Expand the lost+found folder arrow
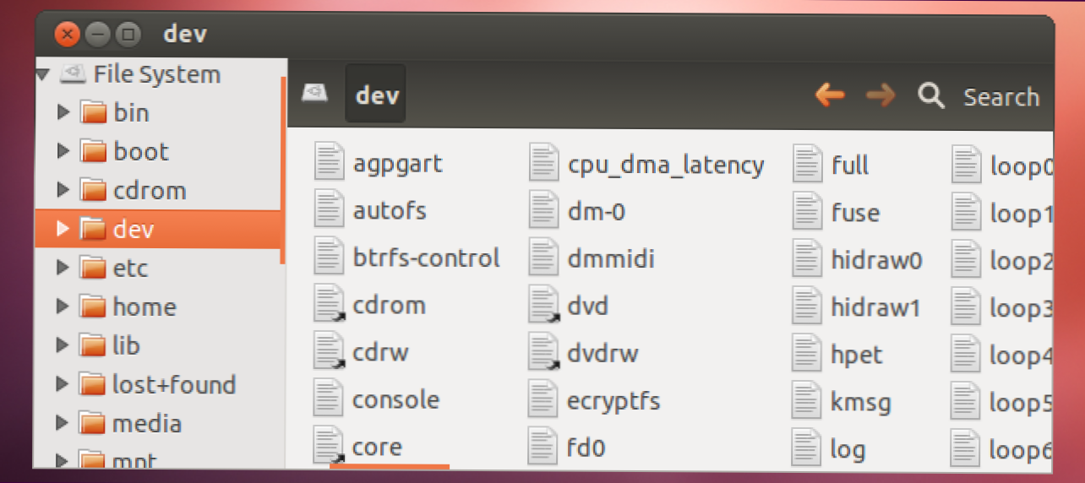 63,384
